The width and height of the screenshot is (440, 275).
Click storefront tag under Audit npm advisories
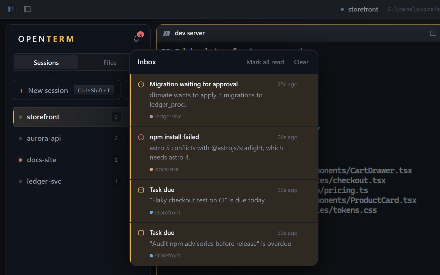point(165,255)
